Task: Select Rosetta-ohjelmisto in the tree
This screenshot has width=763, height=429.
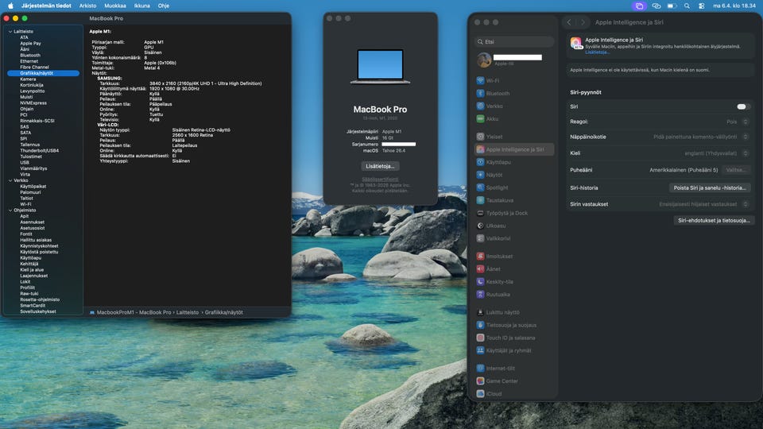Action: [40, 300]
